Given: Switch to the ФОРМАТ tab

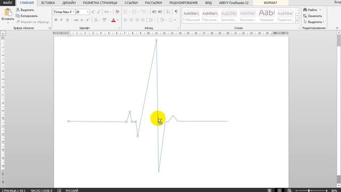Looking at the screenshot, I should coord(270,3).
